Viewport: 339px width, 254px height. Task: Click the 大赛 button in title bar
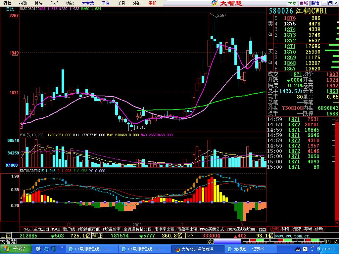click(292, 3)
